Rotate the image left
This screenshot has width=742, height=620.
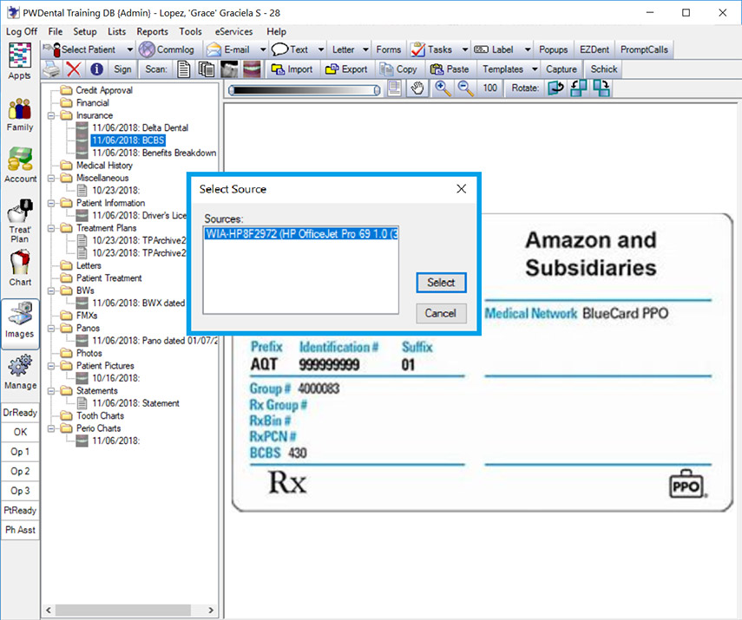(578, 88)
